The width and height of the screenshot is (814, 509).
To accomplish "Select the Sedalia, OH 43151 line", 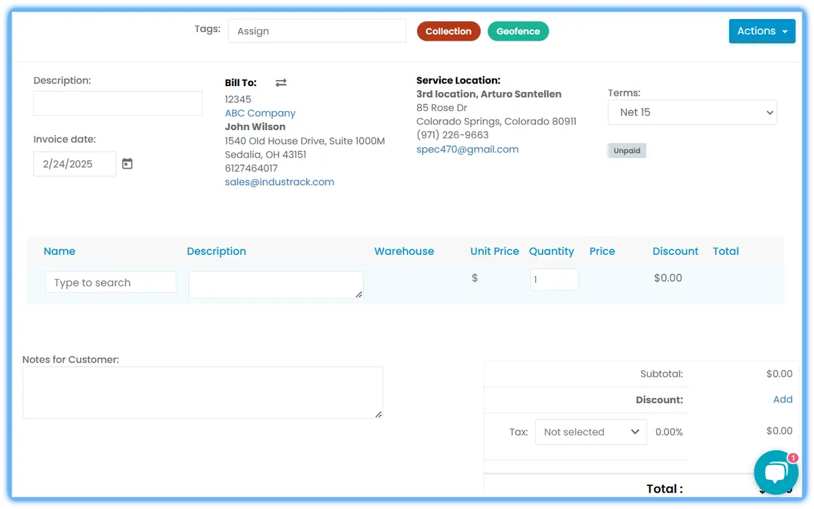I will click(x=266, y=155).
